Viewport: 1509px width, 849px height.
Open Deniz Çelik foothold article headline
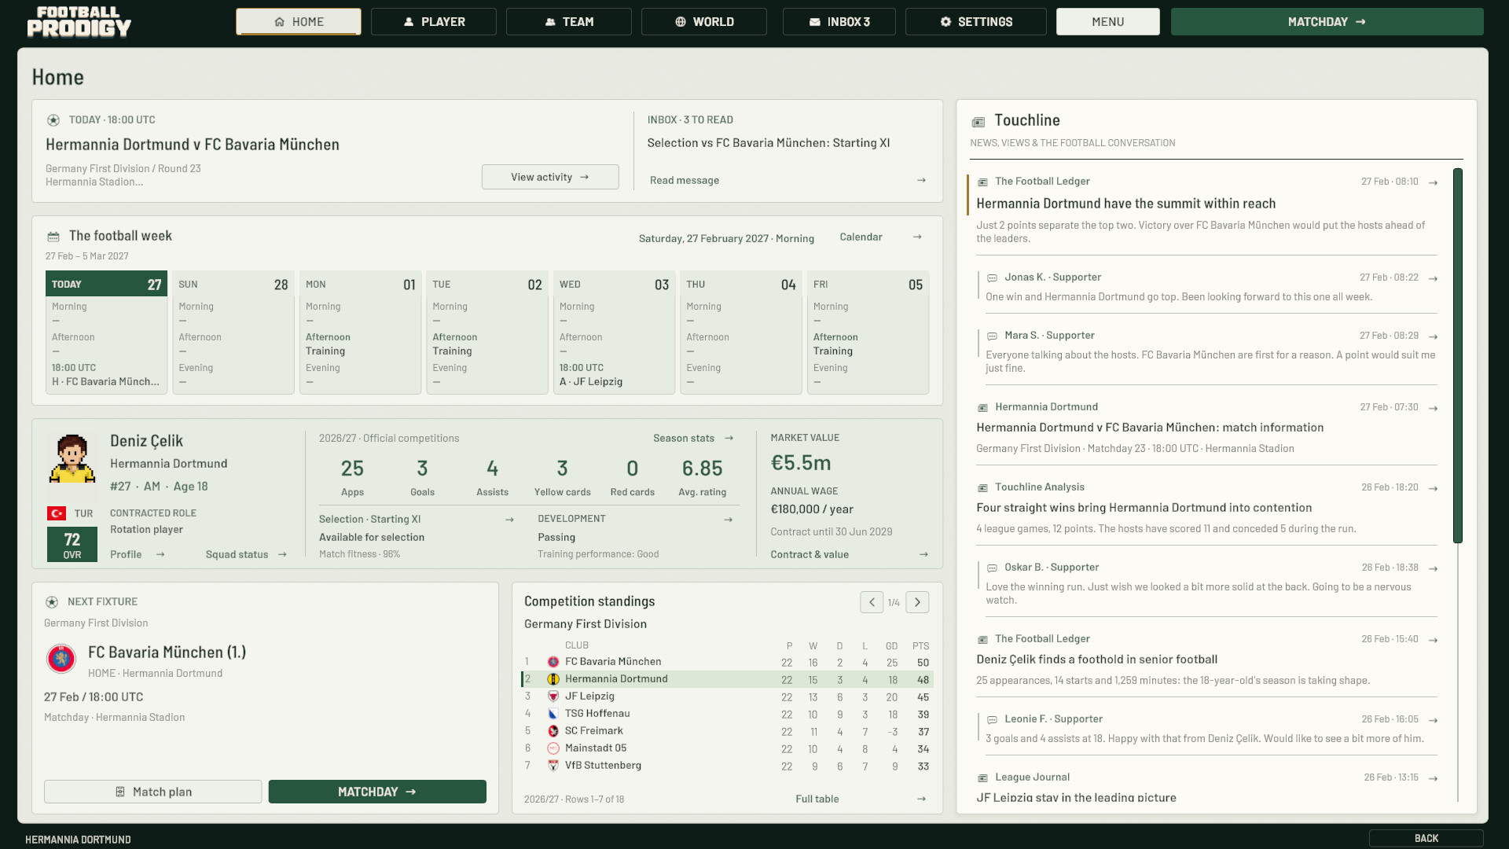coord(1096,660)
